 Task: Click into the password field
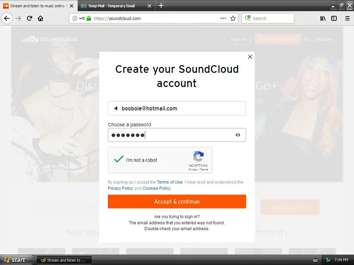point(177,135)
